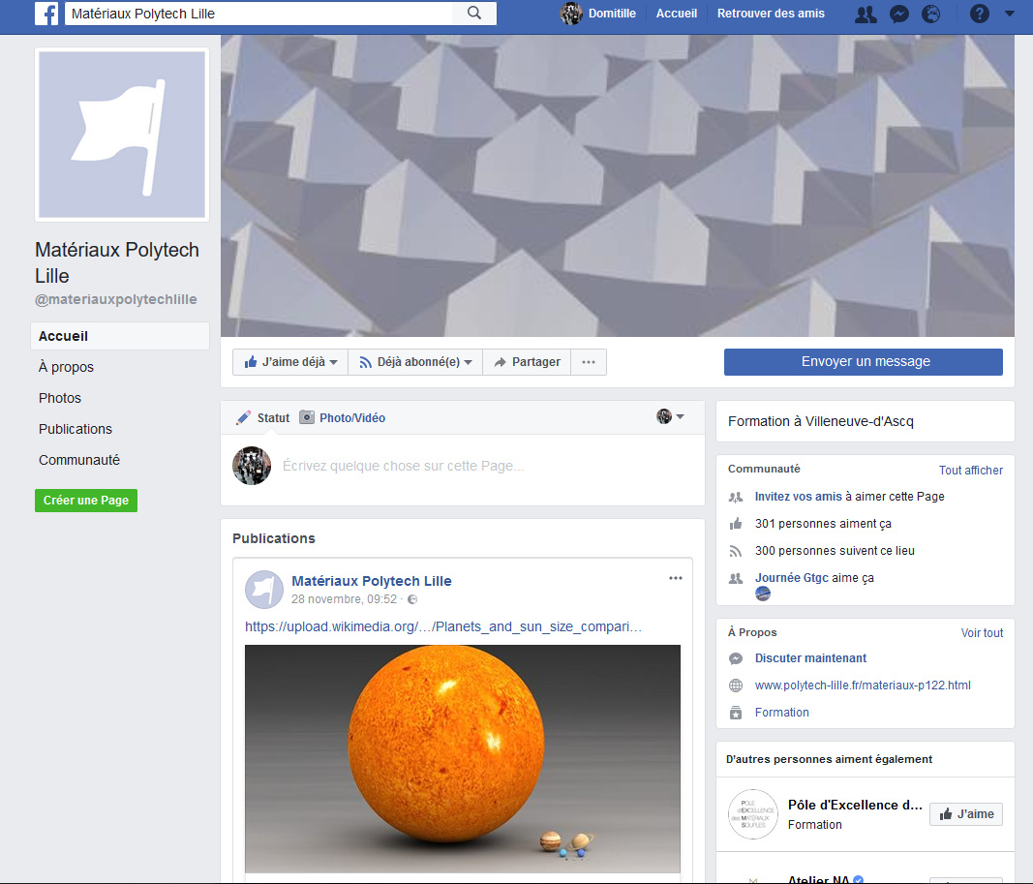Open the post options ellipsis menu
This screenshot has width=1033, height=884.
point(675,578)
